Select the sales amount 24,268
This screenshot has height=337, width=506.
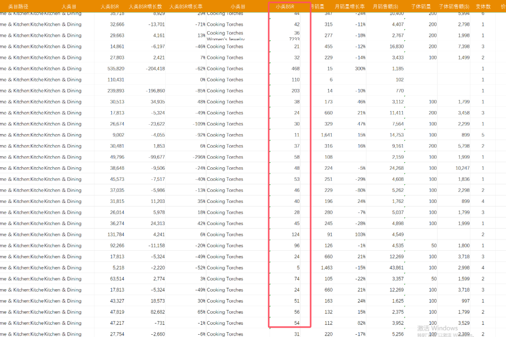tap(397, 168)
